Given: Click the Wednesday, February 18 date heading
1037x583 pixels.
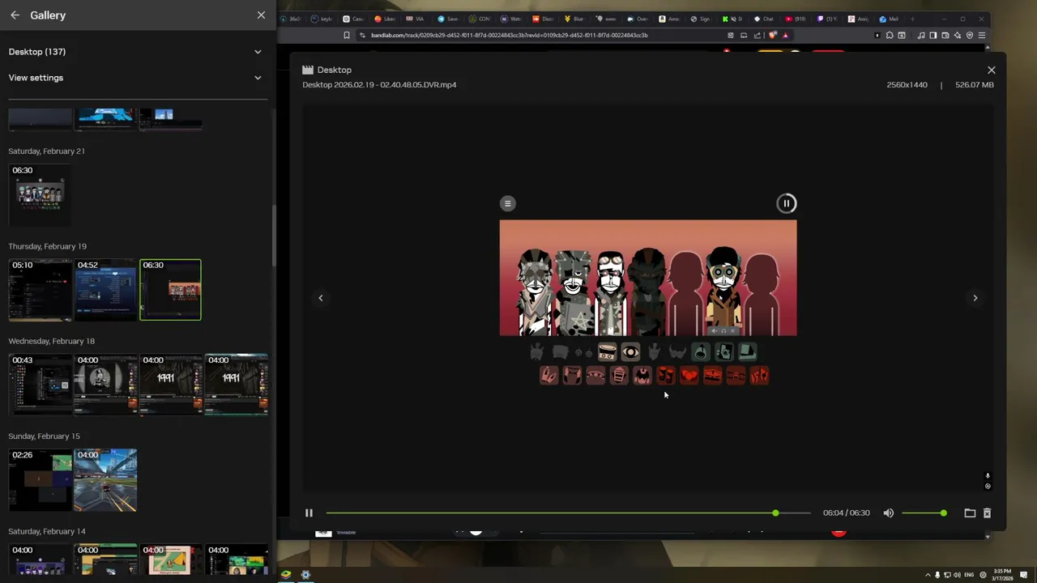Looking at the screenshot, I should pos(51,341).
